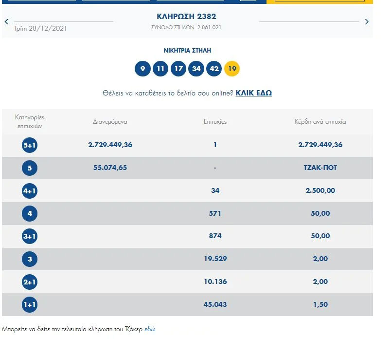Click the 2+1 category badge

tap(30, 282)
